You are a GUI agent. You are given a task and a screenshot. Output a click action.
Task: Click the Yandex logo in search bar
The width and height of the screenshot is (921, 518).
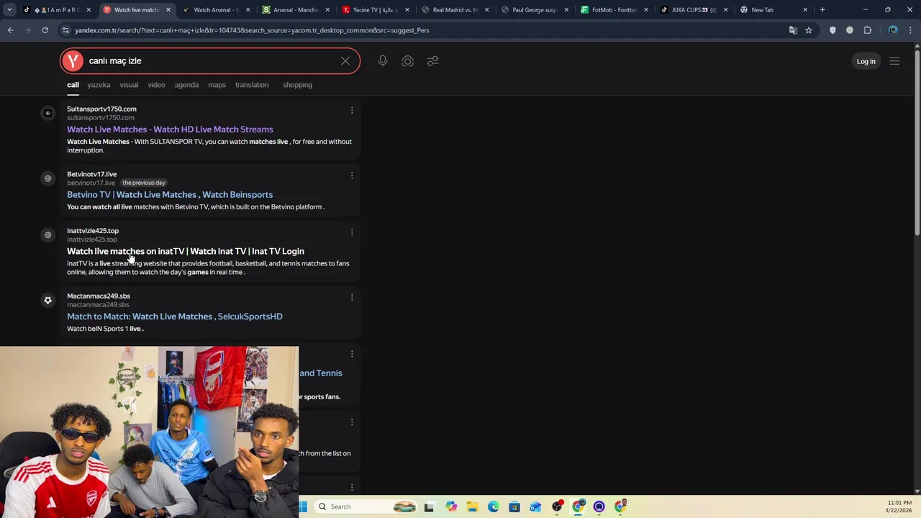coord(73,61)
